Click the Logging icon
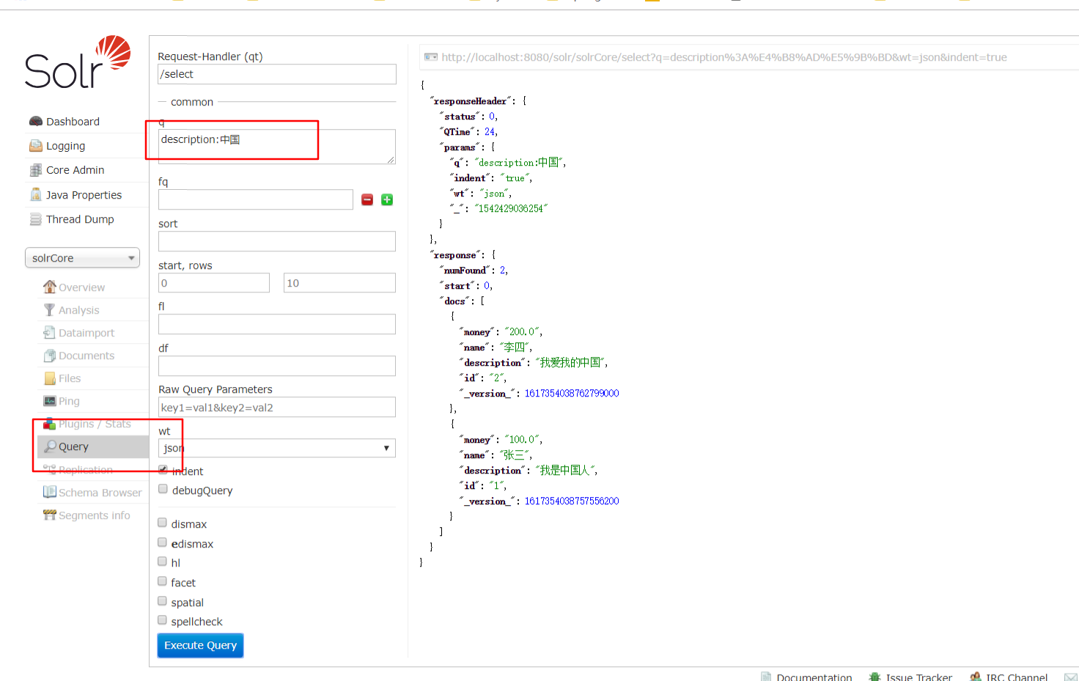Screen dimensions: 1079x681 (35, 146)
